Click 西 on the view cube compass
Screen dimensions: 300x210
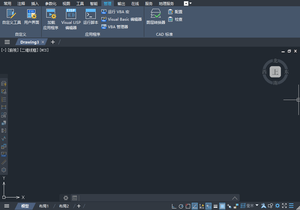tap(264, 72)
